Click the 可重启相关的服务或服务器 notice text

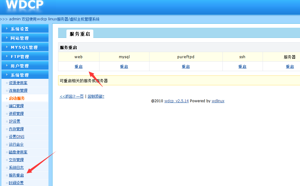pyautogui.click(x=84, y=81)
